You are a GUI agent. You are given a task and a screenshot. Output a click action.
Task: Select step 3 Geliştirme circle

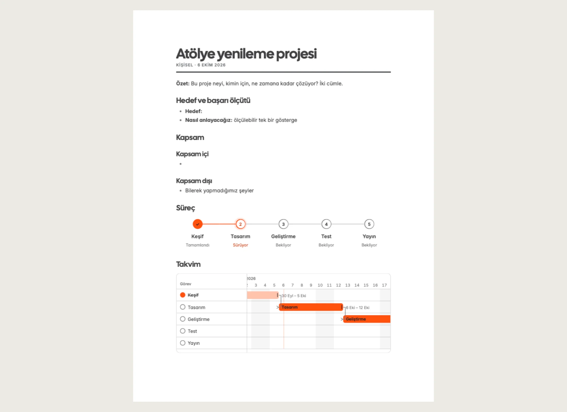point(283,224)
